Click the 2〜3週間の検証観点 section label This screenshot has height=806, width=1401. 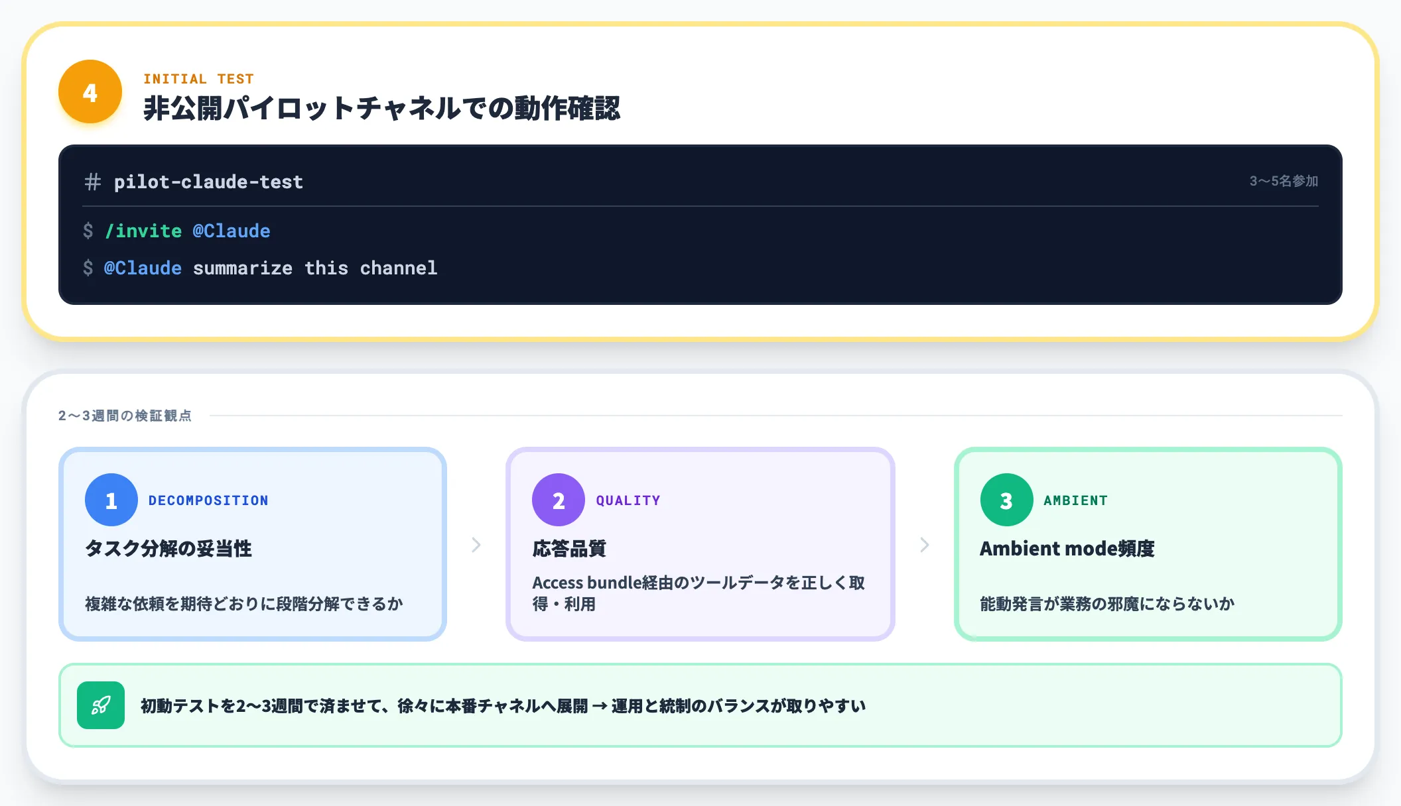point(125,416)
